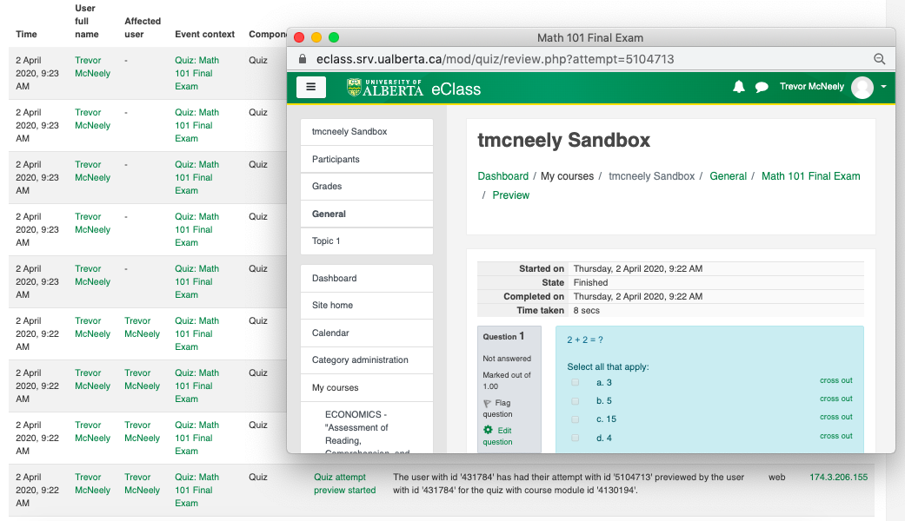Select Grades in the side menu
905x521 pixels.
click(327, 186)
